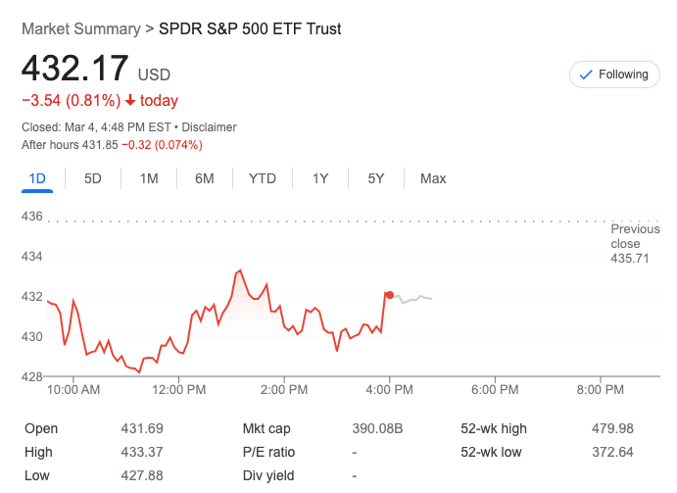Screen dimensions: 677x493
Task: Click the red down arrow icon
Action: tap(130, 100)
